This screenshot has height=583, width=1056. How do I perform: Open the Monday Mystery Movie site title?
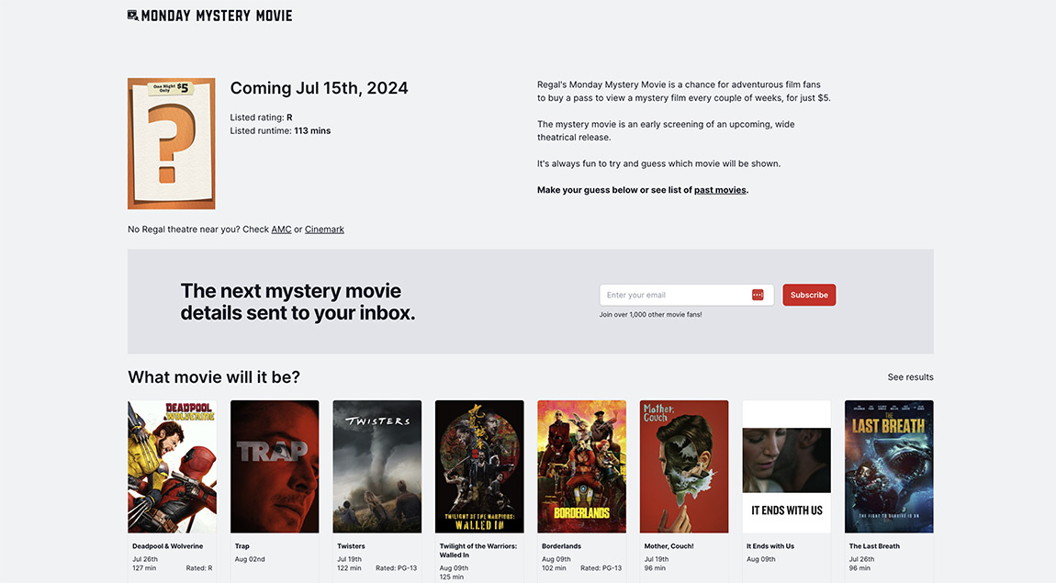216,16
